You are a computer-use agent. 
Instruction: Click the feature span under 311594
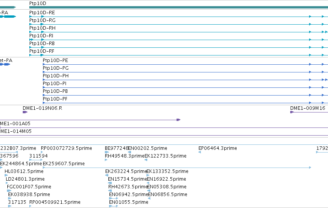pos(36,160)
